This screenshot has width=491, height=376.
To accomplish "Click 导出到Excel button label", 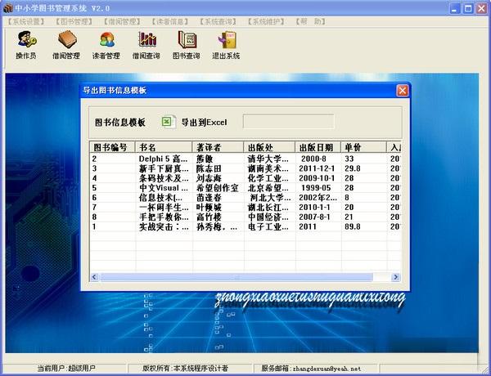I will point(204,123).
